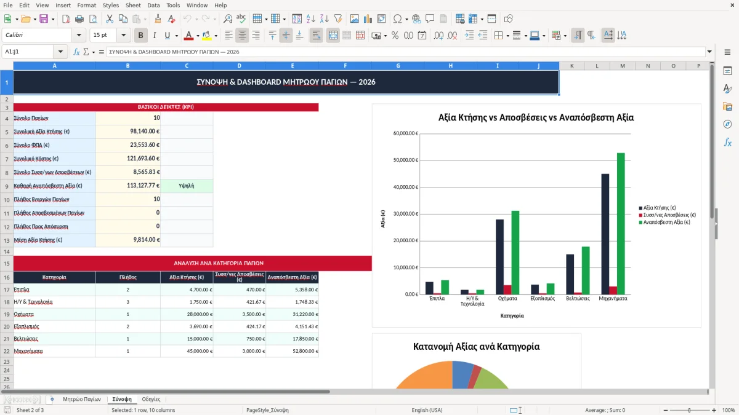
Task: Click the AutoFilter funnel icon
Action: [x=337, y=19]
